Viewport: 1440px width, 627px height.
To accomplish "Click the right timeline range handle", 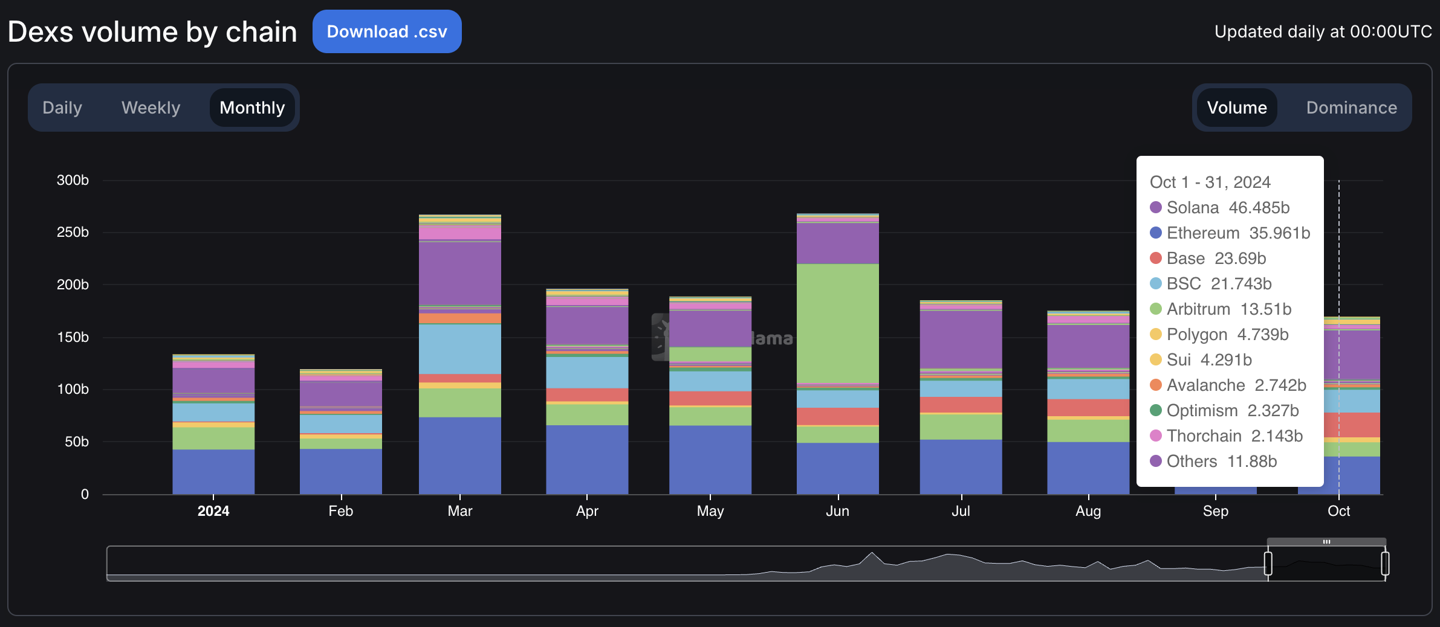I will tap(1384, 562).
